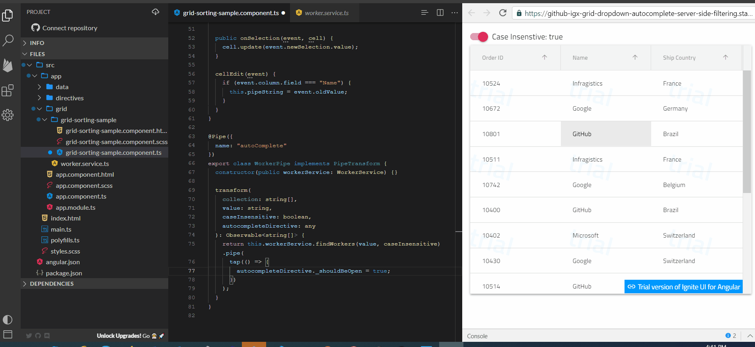Viewport: 755px width, 347px height.
Task: Click the GitHub icon in footer
Action: click(x=38, y=336)
